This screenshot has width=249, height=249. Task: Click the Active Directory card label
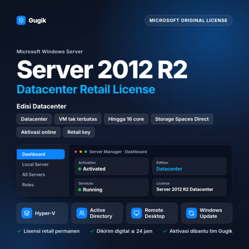click(x=101, y=213)
